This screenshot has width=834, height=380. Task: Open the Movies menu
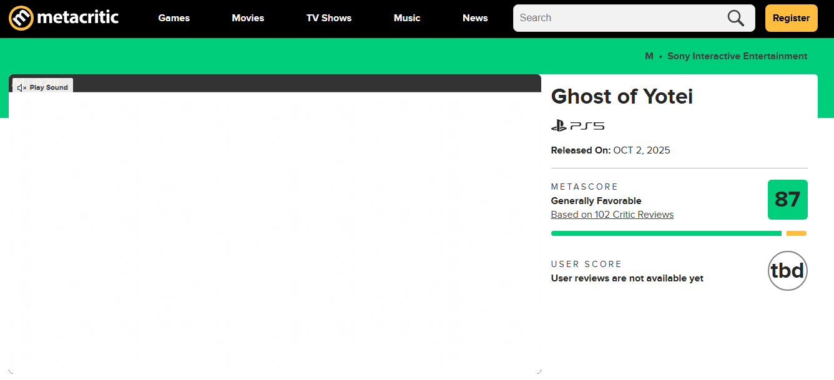pos(248,18)
